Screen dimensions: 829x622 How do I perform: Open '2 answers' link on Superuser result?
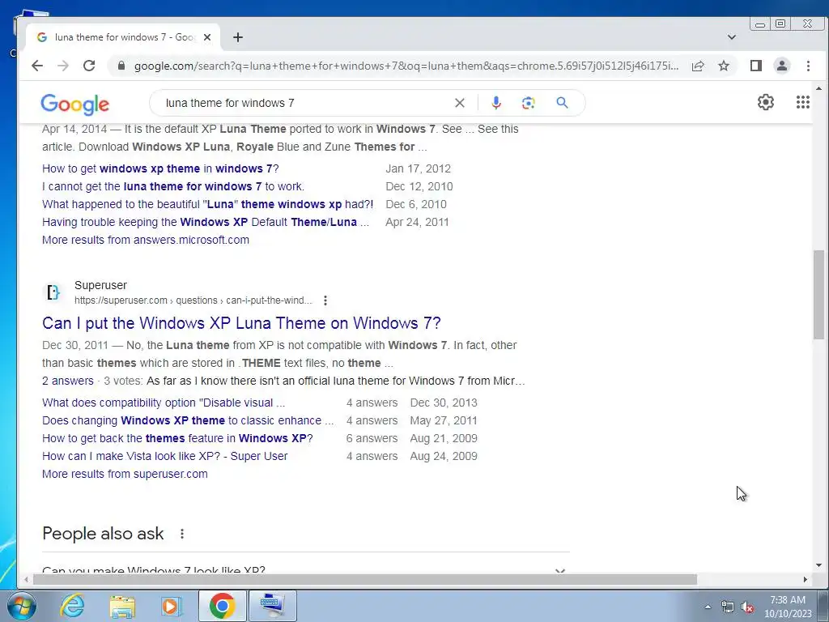[x=68, y=381]
